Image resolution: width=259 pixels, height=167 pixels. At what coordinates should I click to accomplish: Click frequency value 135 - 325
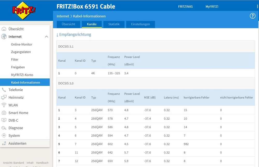pyautogui.click(x=114, y=73)
